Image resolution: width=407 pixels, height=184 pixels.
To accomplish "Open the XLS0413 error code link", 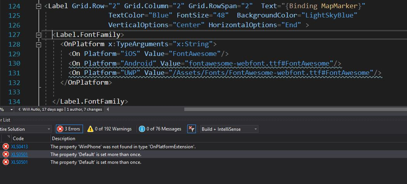I will (19, 147).
